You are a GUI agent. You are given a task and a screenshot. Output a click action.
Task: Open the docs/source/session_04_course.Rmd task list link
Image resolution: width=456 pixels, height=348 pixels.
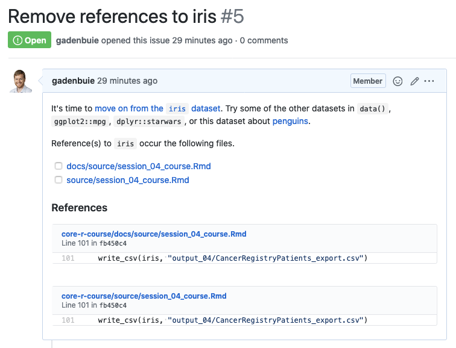139,166
